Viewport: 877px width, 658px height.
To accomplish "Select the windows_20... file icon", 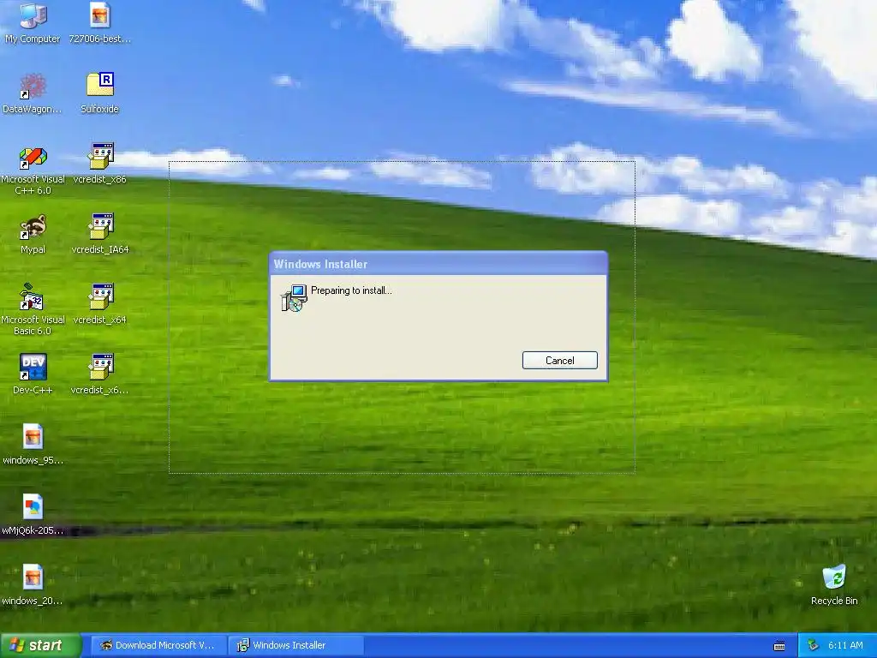I will [x=33, y=584].
